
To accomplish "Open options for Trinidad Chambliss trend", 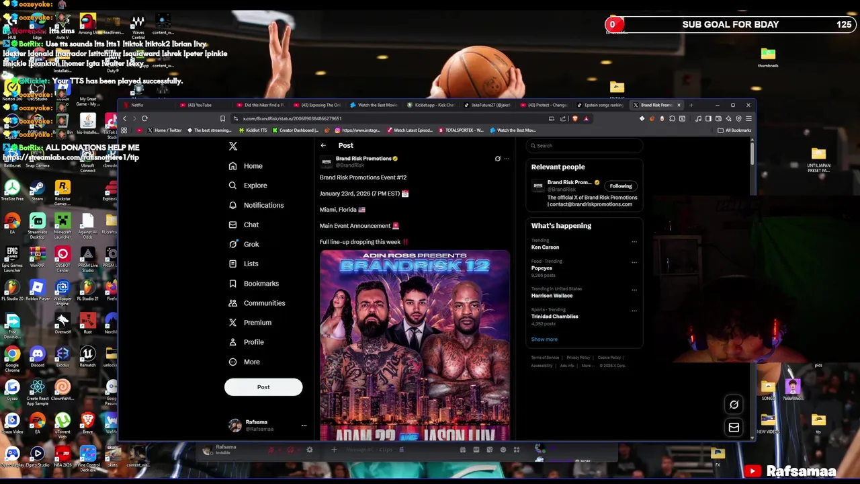I will pyautogui.click(x=634, y=311).
